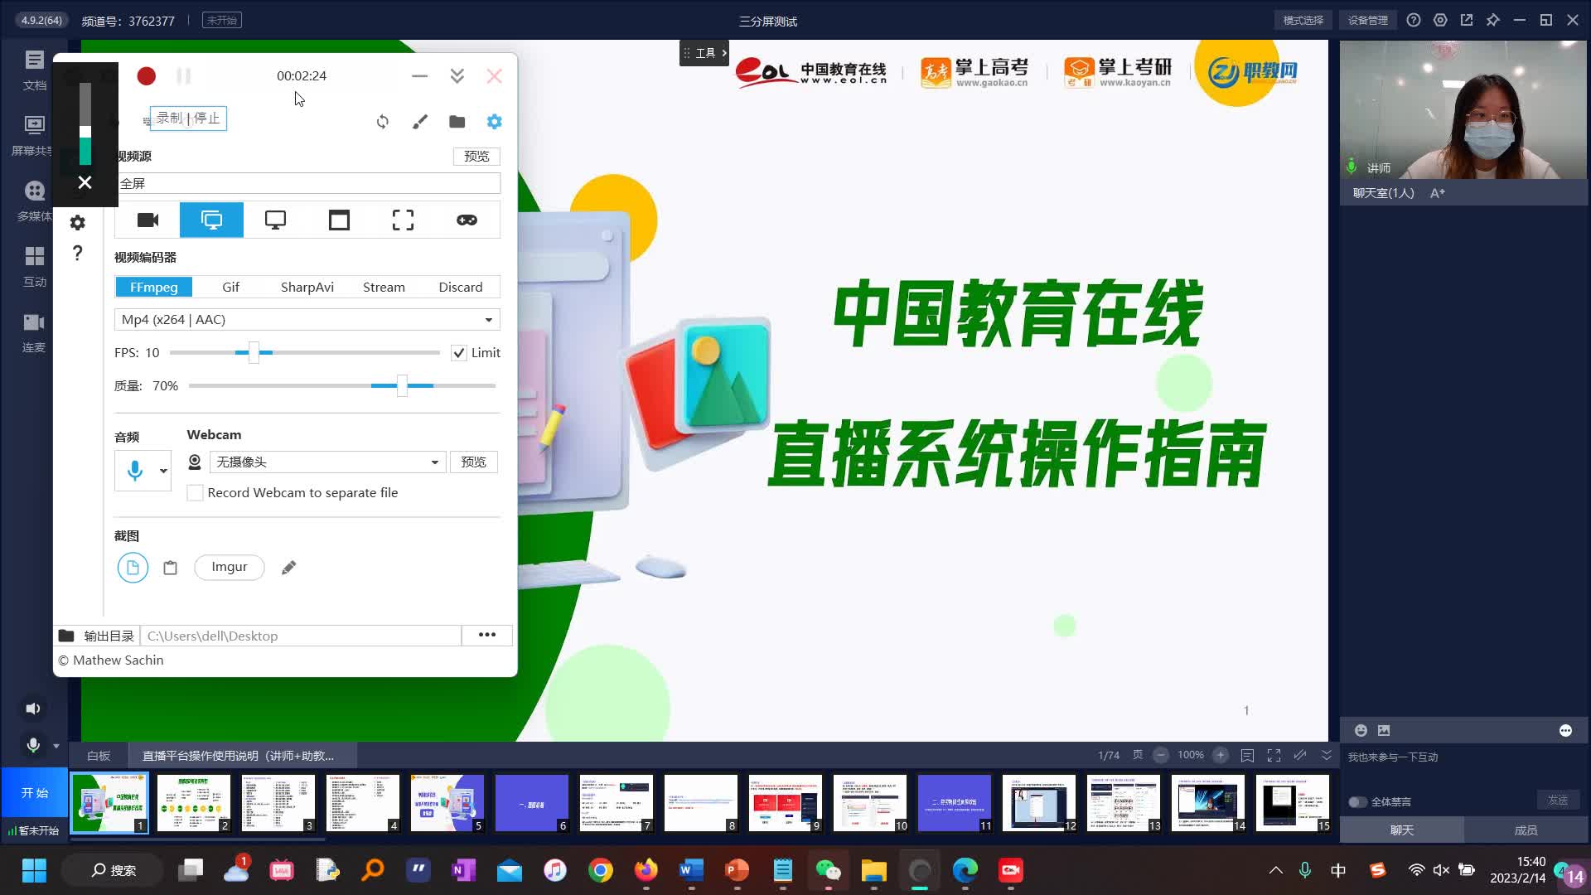The width and height of the screenshot is (1591, 895).
Task: Click the output directory path field
Action: 301,636
